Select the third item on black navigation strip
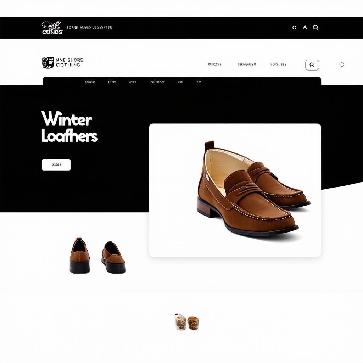This screenshot has height=363, width=363. (132, 82)
